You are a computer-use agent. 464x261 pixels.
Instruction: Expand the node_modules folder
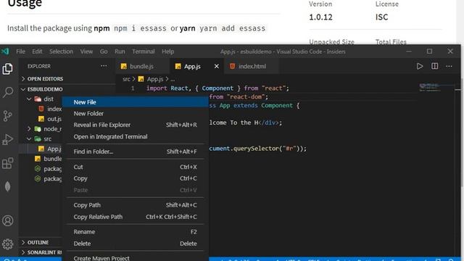coord(29,129)
